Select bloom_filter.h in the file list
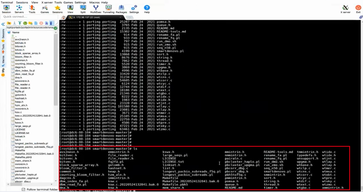This screenshot has height=192, width=363. (x=23, y=57)
